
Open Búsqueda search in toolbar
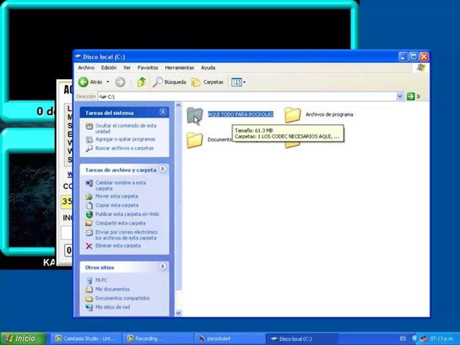tap(169, 82)
